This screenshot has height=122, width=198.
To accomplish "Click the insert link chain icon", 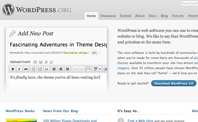I will click(75, 69).
